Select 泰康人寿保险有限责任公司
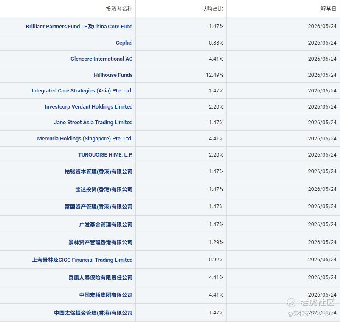The image size is (341, 322). point(101,278)
